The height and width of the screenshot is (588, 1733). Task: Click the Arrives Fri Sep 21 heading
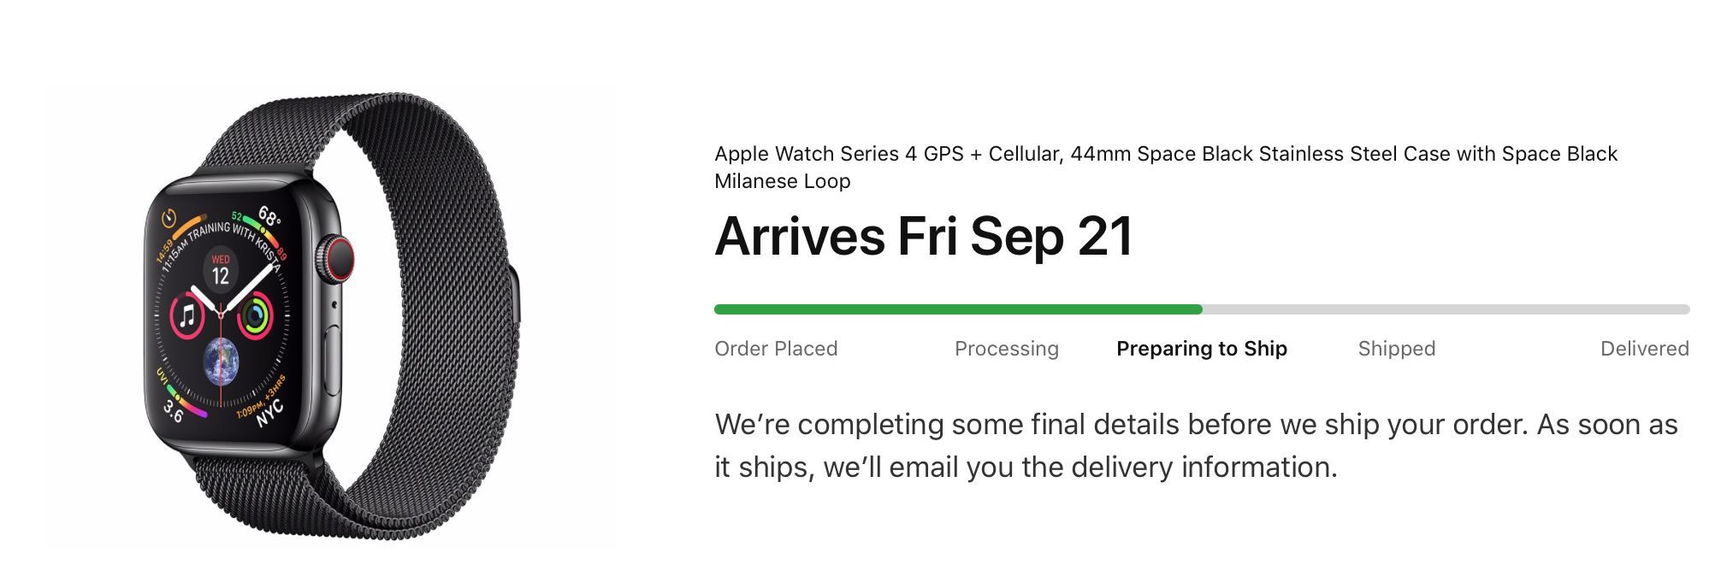coord(924,236)
